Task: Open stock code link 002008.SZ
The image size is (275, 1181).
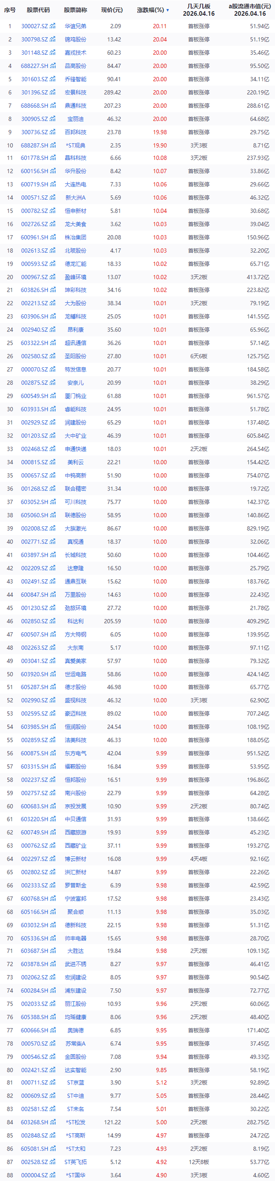Action: click(x=34, y=528)
